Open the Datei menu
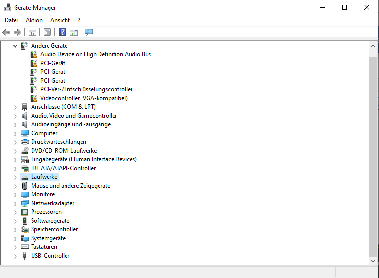 (11, 20)
